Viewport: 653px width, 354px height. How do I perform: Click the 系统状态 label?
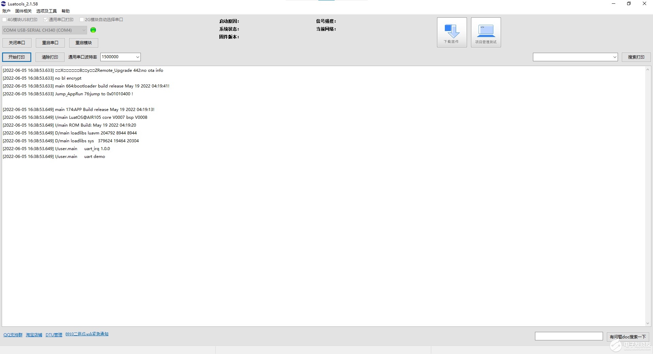pos(229,29)
